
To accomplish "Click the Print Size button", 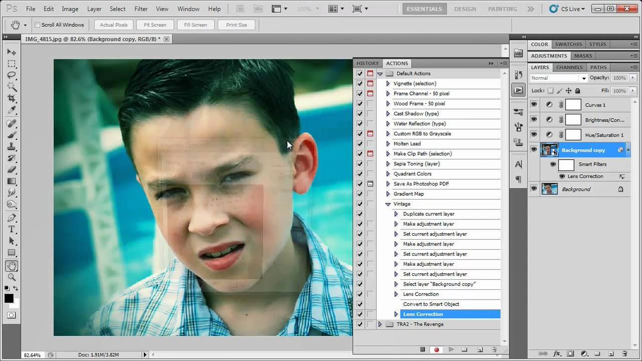I will click(236, 25).
